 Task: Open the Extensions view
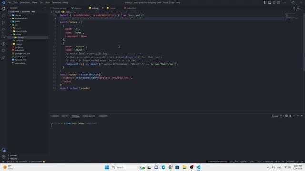(3, 37)
